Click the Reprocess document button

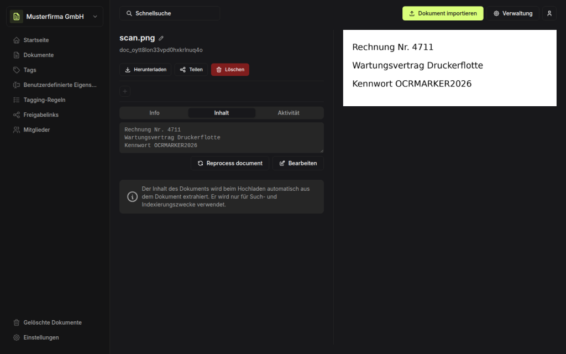point(230,163)
